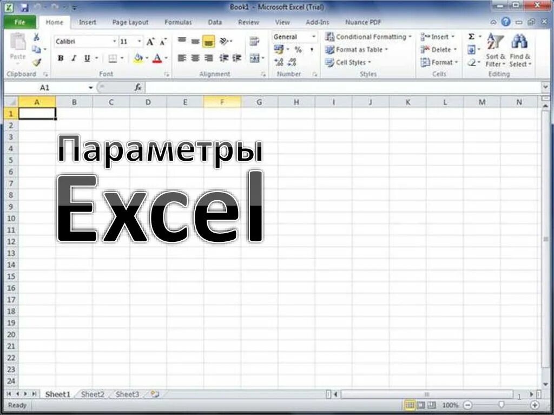Toggle Underline formatting
The width and height of the screenshot is (554, 415).
(87, 58)
